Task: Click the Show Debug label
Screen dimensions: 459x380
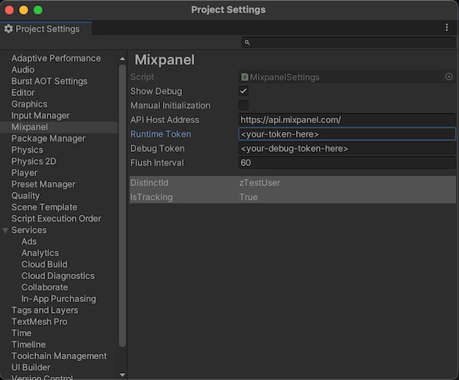Action: [156, 91]
